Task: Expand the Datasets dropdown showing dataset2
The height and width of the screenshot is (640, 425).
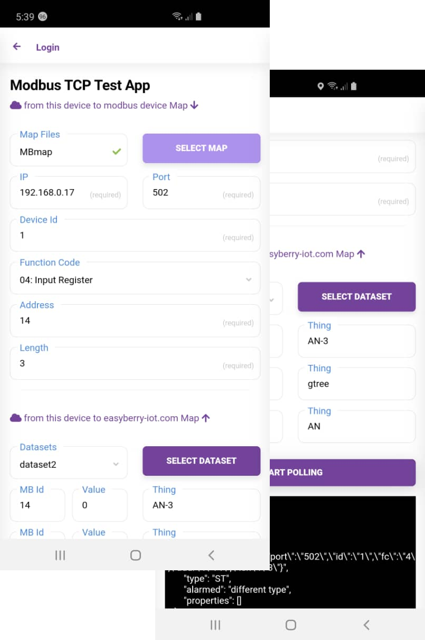Action: (x=69, y=463)
